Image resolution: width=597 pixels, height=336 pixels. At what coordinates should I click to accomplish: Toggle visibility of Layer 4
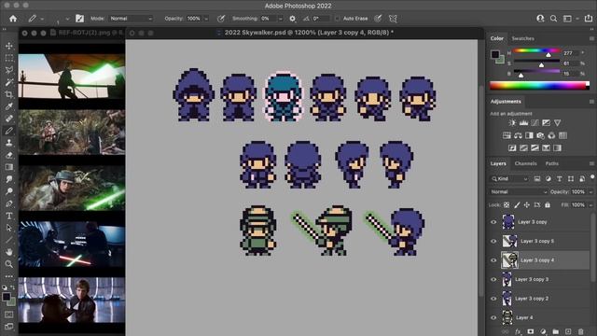(x=493, y=317)
